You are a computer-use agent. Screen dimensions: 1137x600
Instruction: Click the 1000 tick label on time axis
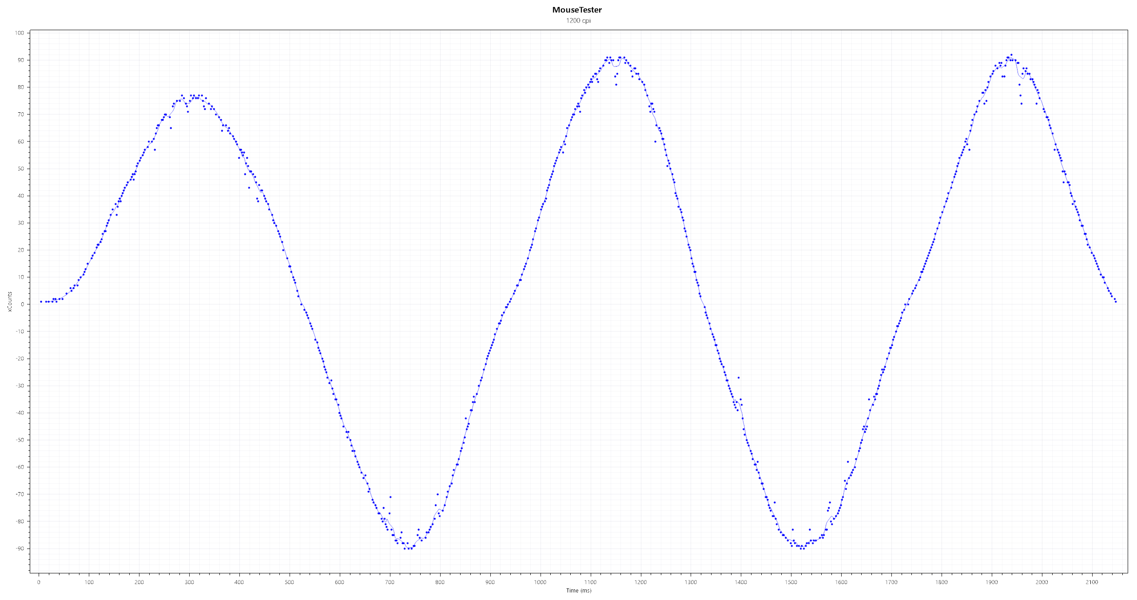click(540, 582)
